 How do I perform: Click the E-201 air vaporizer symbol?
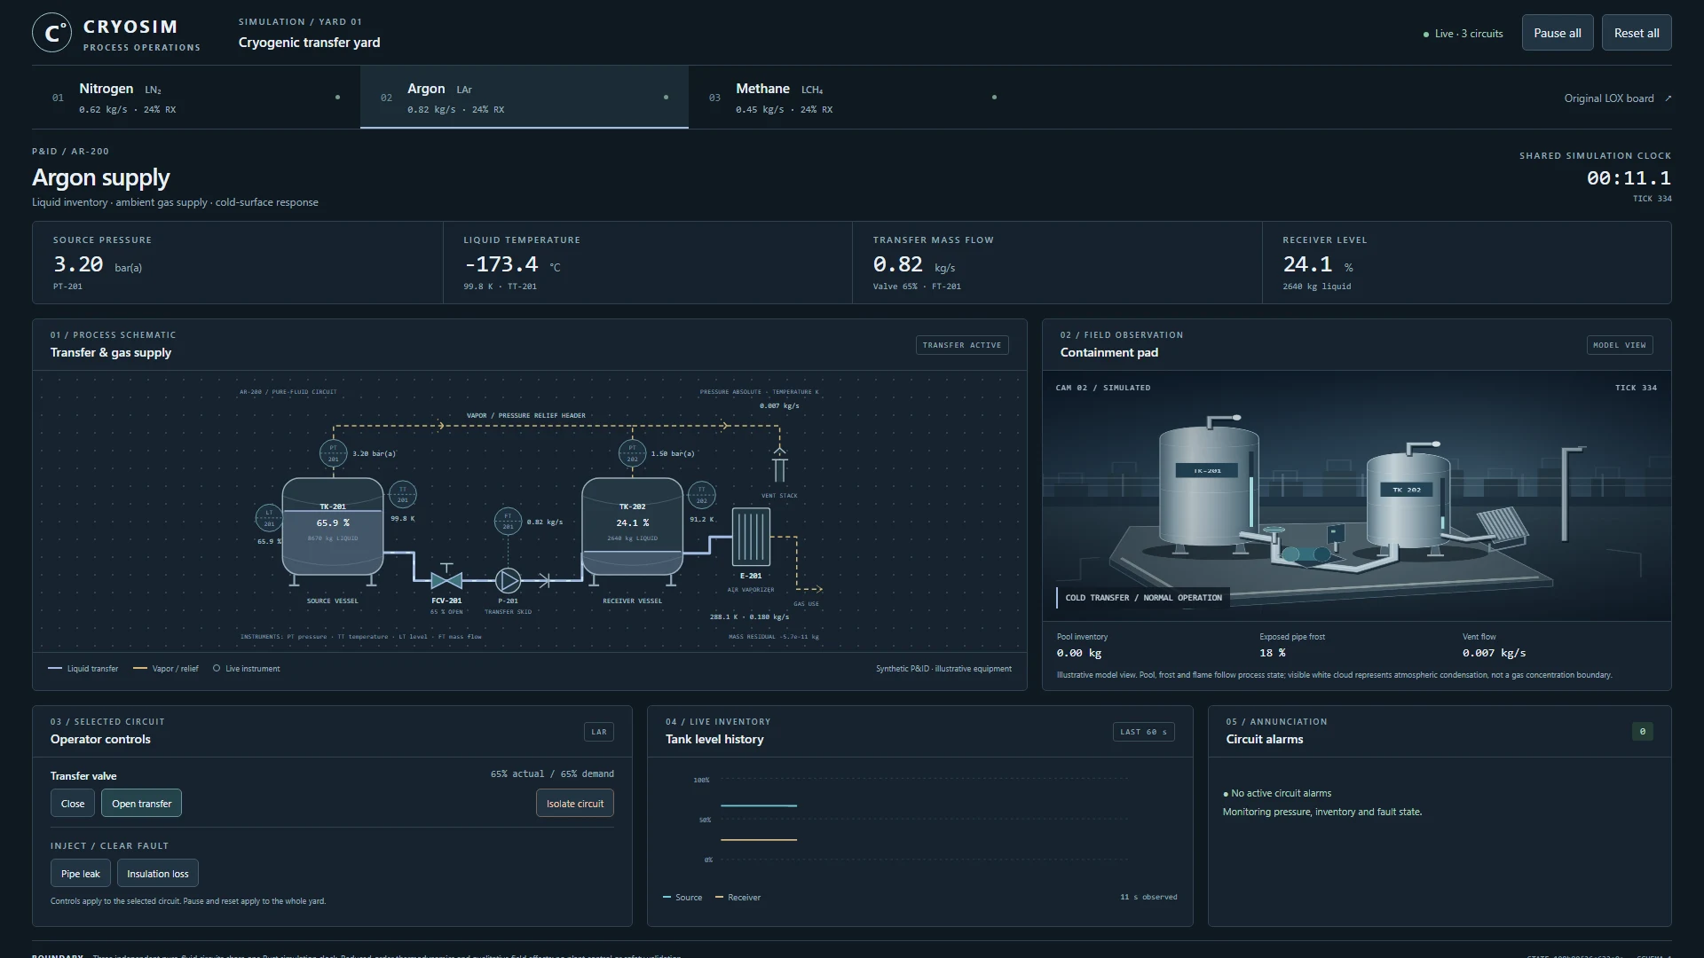(751, 536)
